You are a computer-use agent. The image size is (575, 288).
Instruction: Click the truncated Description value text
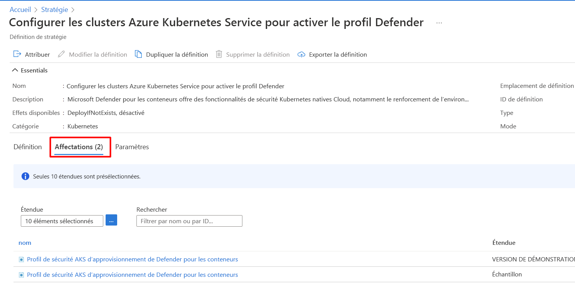click(x=268, y=99)
